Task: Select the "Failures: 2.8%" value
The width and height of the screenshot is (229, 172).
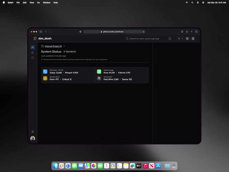Action: (124, 73)
